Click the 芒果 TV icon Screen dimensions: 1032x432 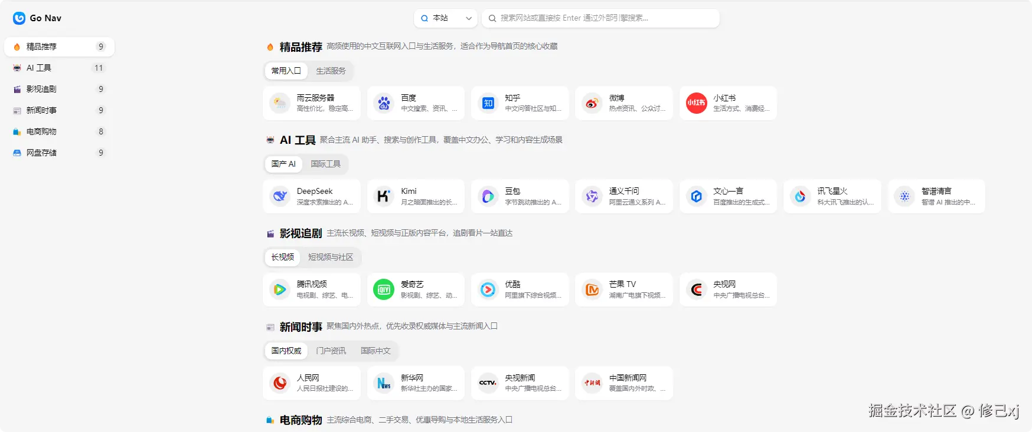click(x=592, y=289)
